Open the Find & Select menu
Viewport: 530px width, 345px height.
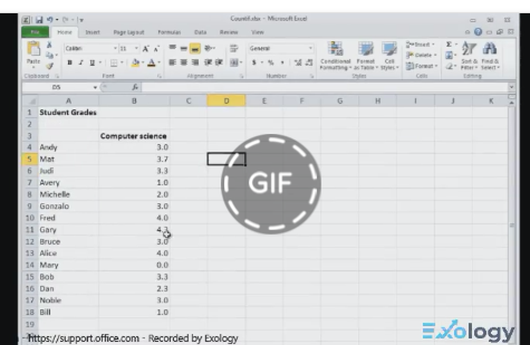[490, 56]
